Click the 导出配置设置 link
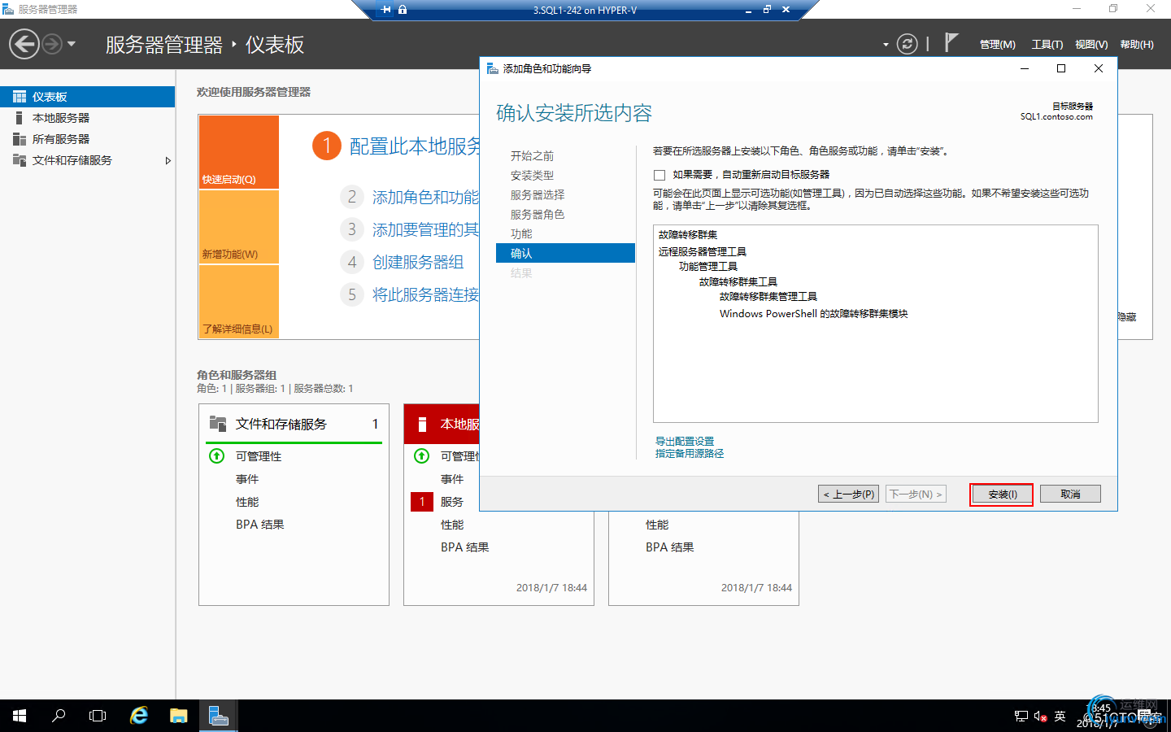1171x732 pixels. 685,441
